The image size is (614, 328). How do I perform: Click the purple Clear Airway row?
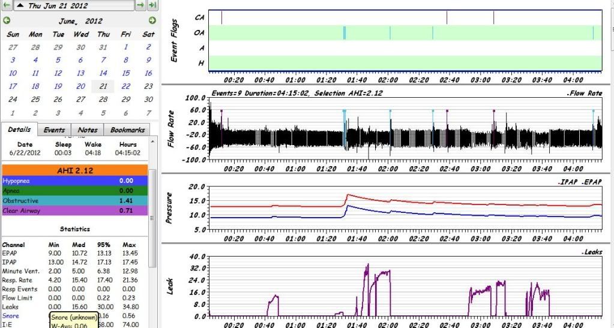pyautogui.click(x=75, y=210)
